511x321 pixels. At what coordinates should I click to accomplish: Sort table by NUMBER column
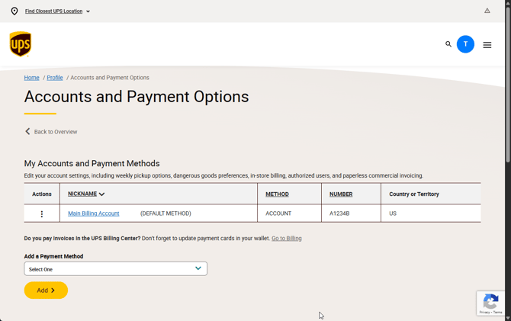point(341,194)
